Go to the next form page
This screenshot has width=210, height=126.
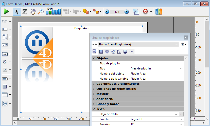tap(127, 12)
